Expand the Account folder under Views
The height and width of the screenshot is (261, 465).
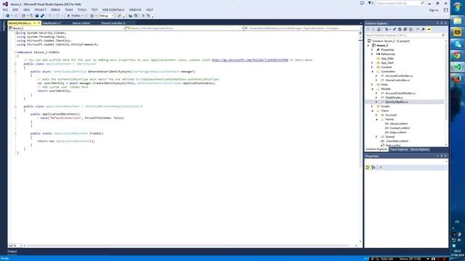point(376,115)
